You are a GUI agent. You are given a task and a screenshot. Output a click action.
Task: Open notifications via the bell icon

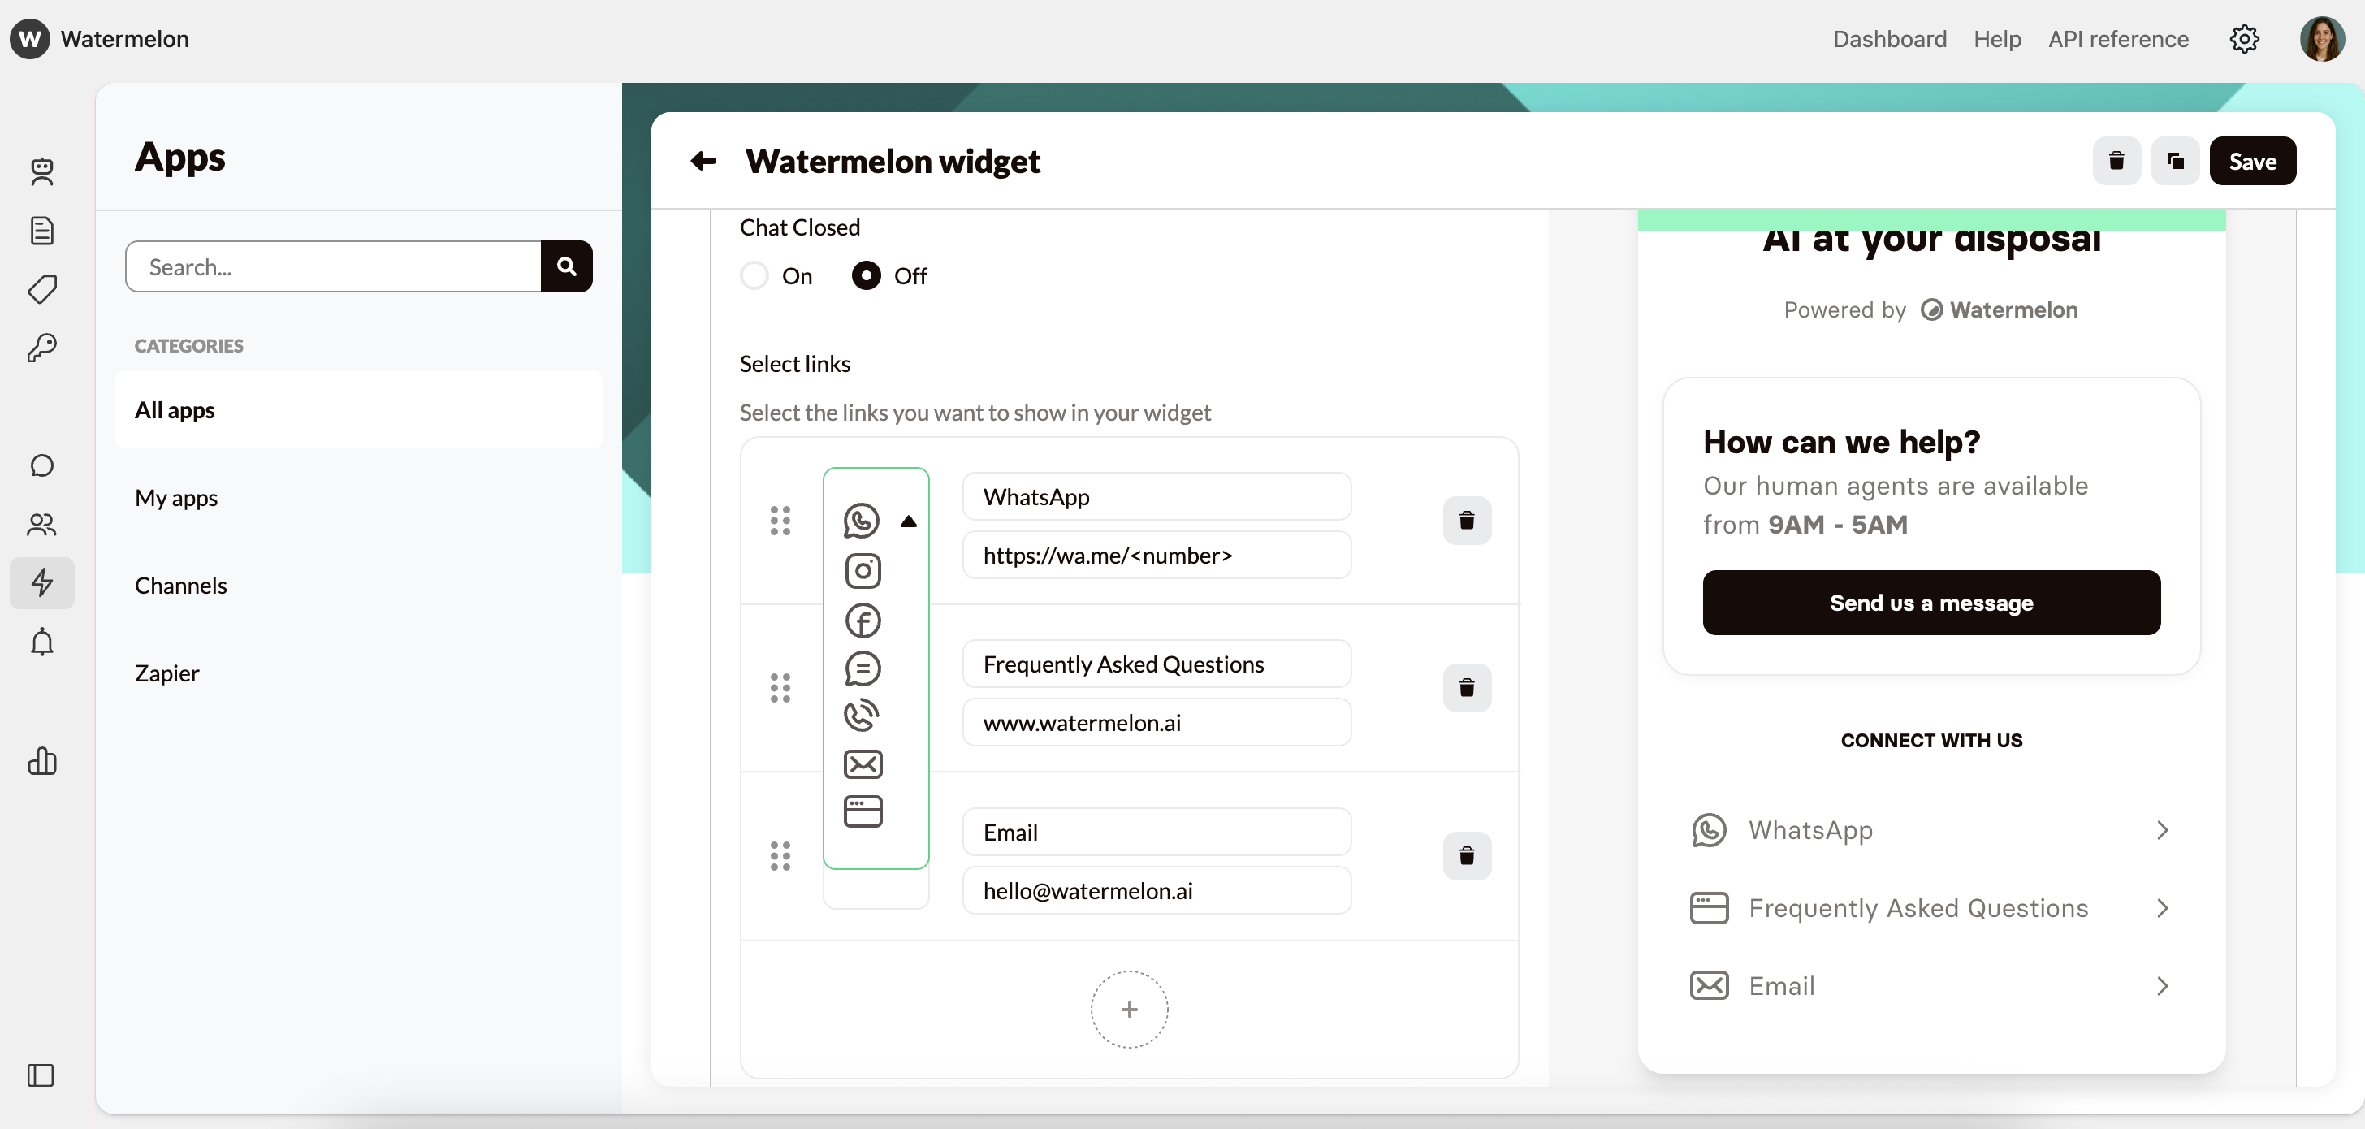(x=41, y=642)
